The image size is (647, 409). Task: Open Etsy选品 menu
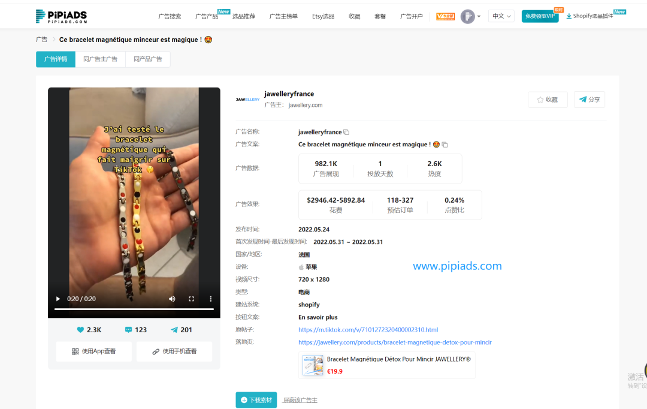tap(323, 17)
